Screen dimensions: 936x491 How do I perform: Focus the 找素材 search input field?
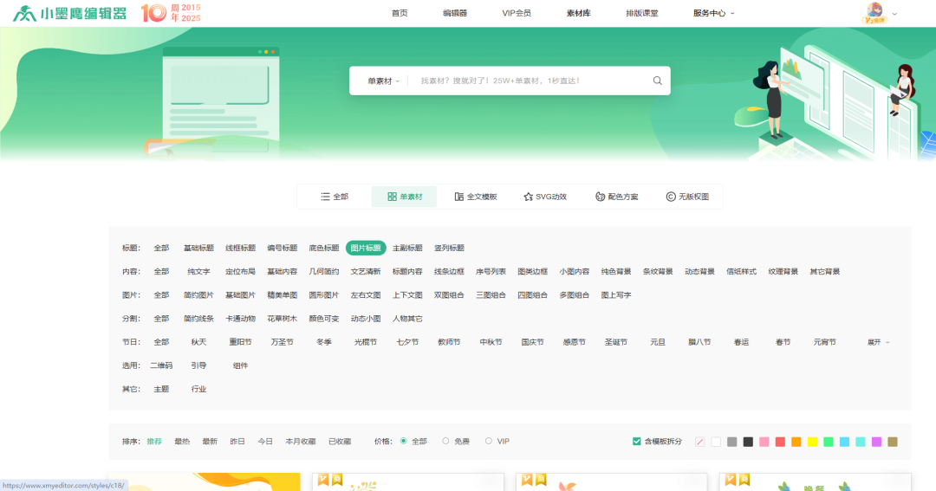click(x=529, y=81)
